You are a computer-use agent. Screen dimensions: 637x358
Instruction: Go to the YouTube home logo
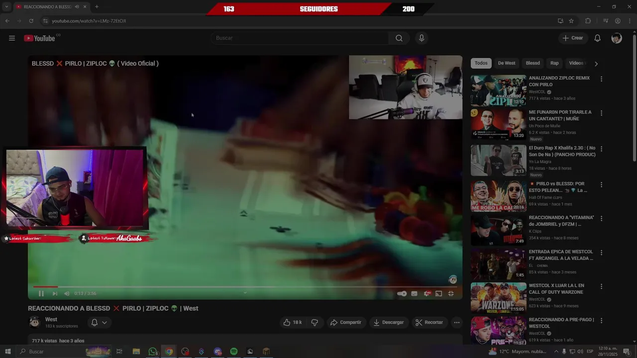pyautogui.click(x=39, y=38)
